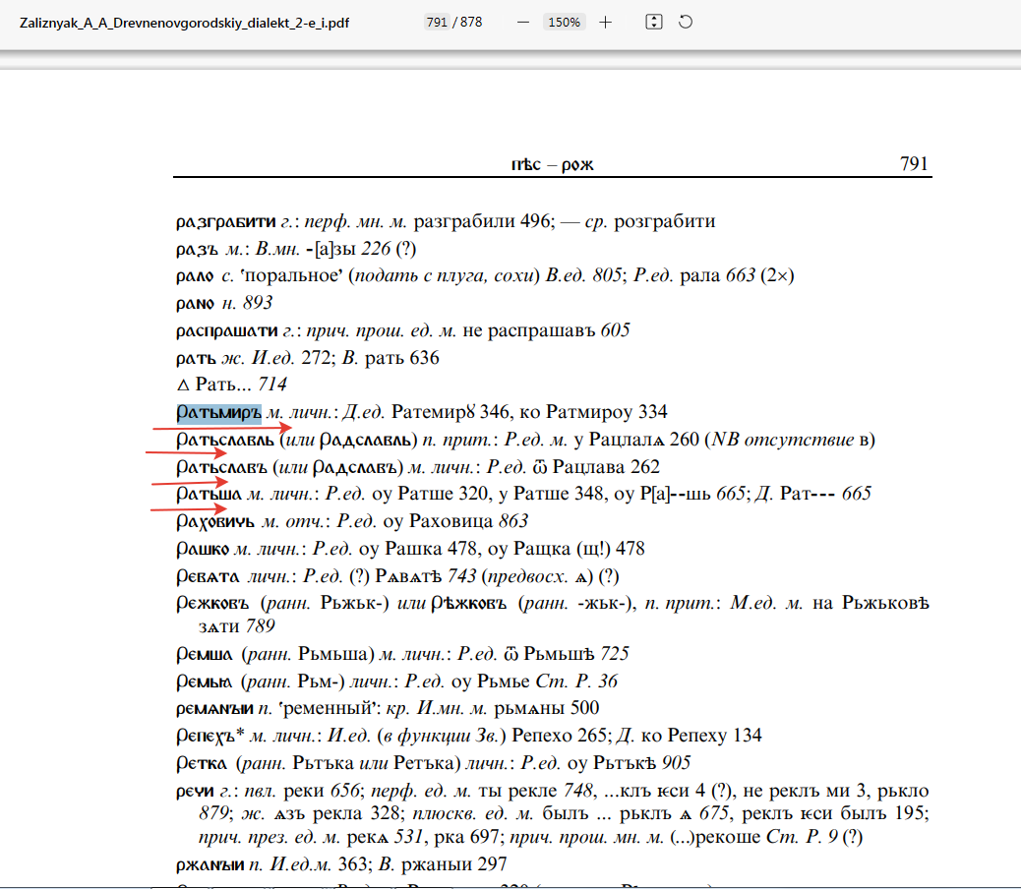Click the text ко Репеху 134
The height and width of the screenshot is (889, 1021).
(701, 736)
